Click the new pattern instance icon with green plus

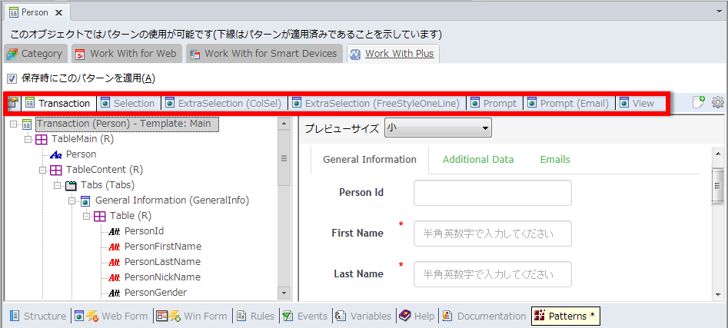698,102
